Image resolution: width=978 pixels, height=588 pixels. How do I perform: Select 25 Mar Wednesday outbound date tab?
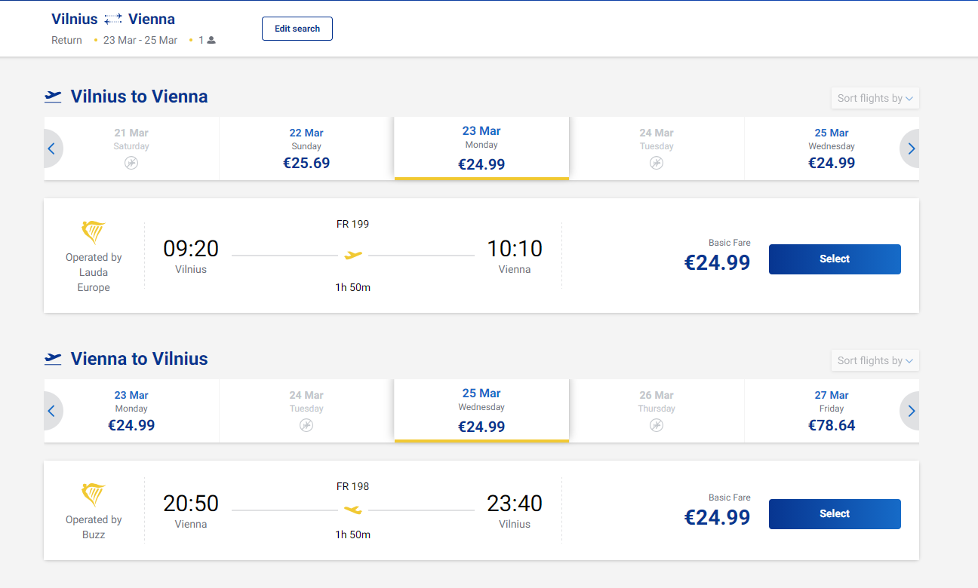[832, 149]
